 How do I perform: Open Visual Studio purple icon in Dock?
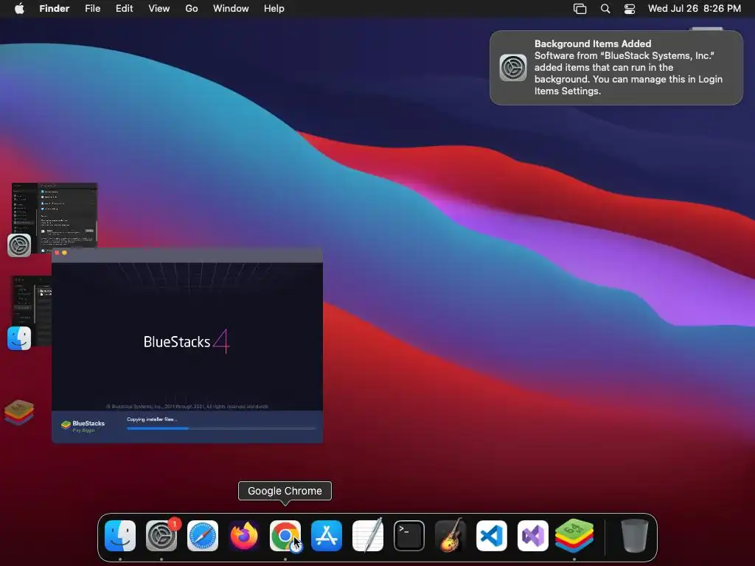(533, 536)
